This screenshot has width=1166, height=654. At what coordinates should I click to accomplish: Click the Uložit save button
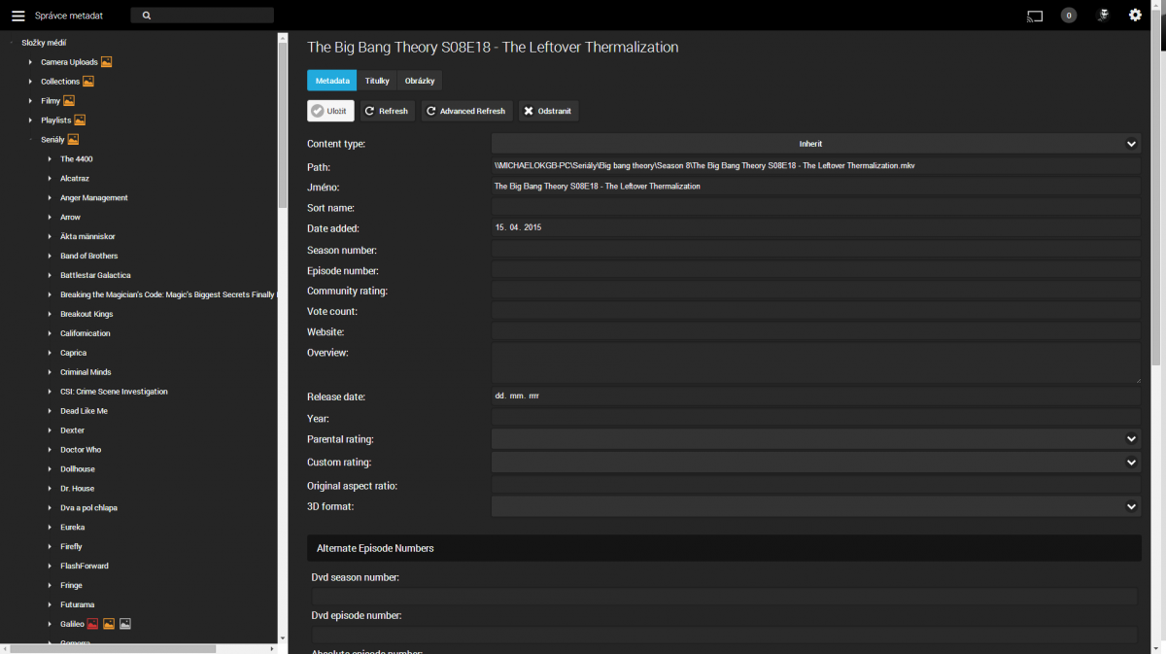(x=330, y=111)
